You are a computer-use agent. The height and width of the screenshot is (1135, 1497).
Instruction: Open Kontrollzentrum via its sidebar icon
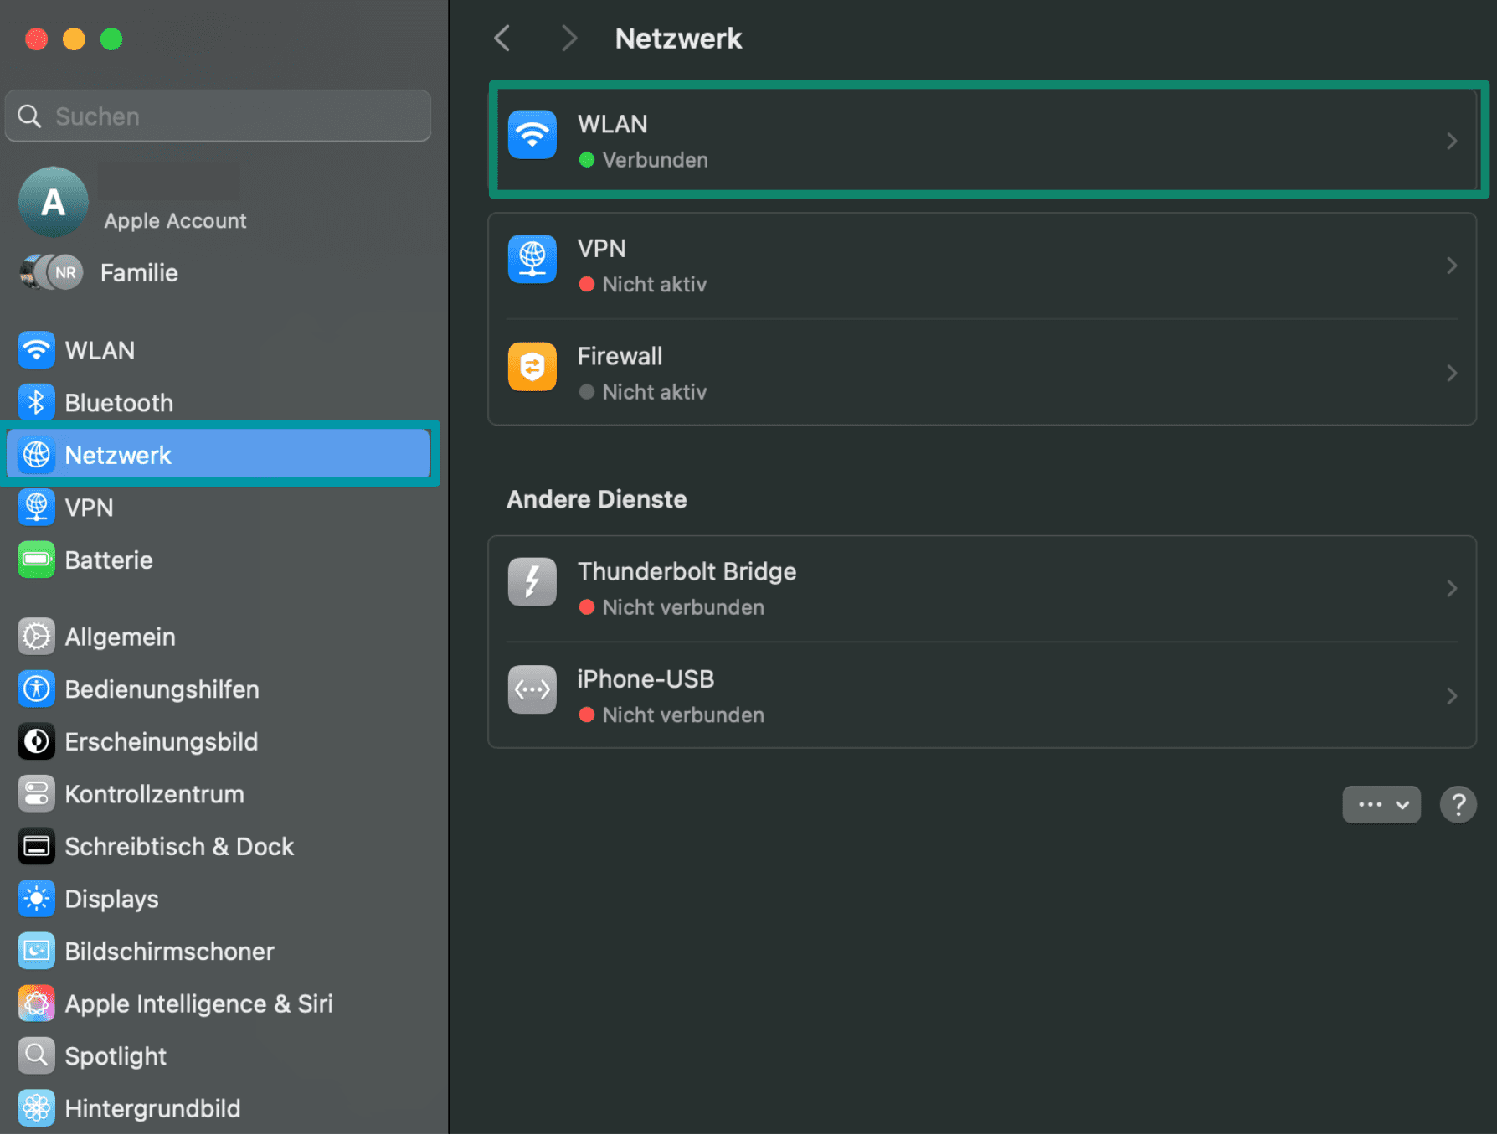pyautogui.click(x=36, y=793)
